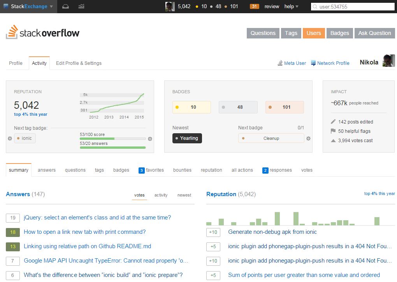Viewport: 397px width, 282px height.
Task: Click gold badge dot in top bar
Action: pos(197,7)
